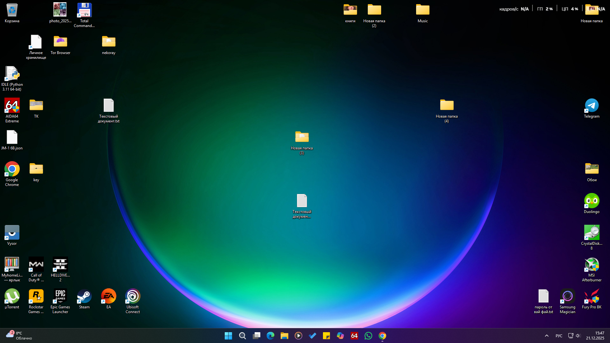The height and width of the screenshot is (343, 610).
Task: Open the photo_2025 image file
Action: (x=60, y=13)
